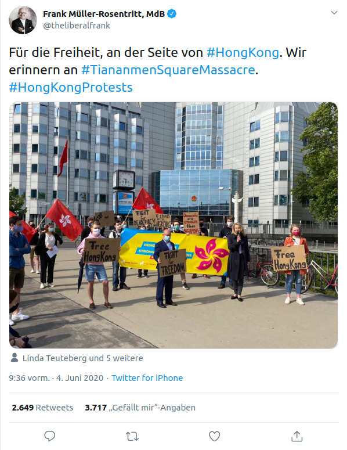Open the #TiananmenSquareMassacre hashtag
347x450 pixels.
tap(168, 70)
